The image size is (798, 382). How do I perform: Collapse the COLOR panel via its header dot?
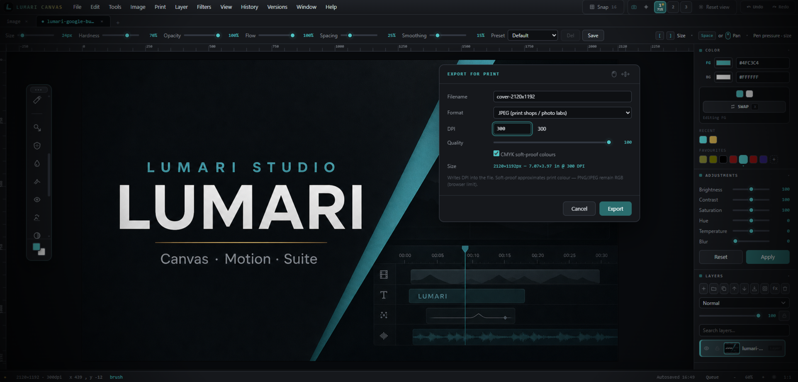pyautogui.click(x=701, y=50)
